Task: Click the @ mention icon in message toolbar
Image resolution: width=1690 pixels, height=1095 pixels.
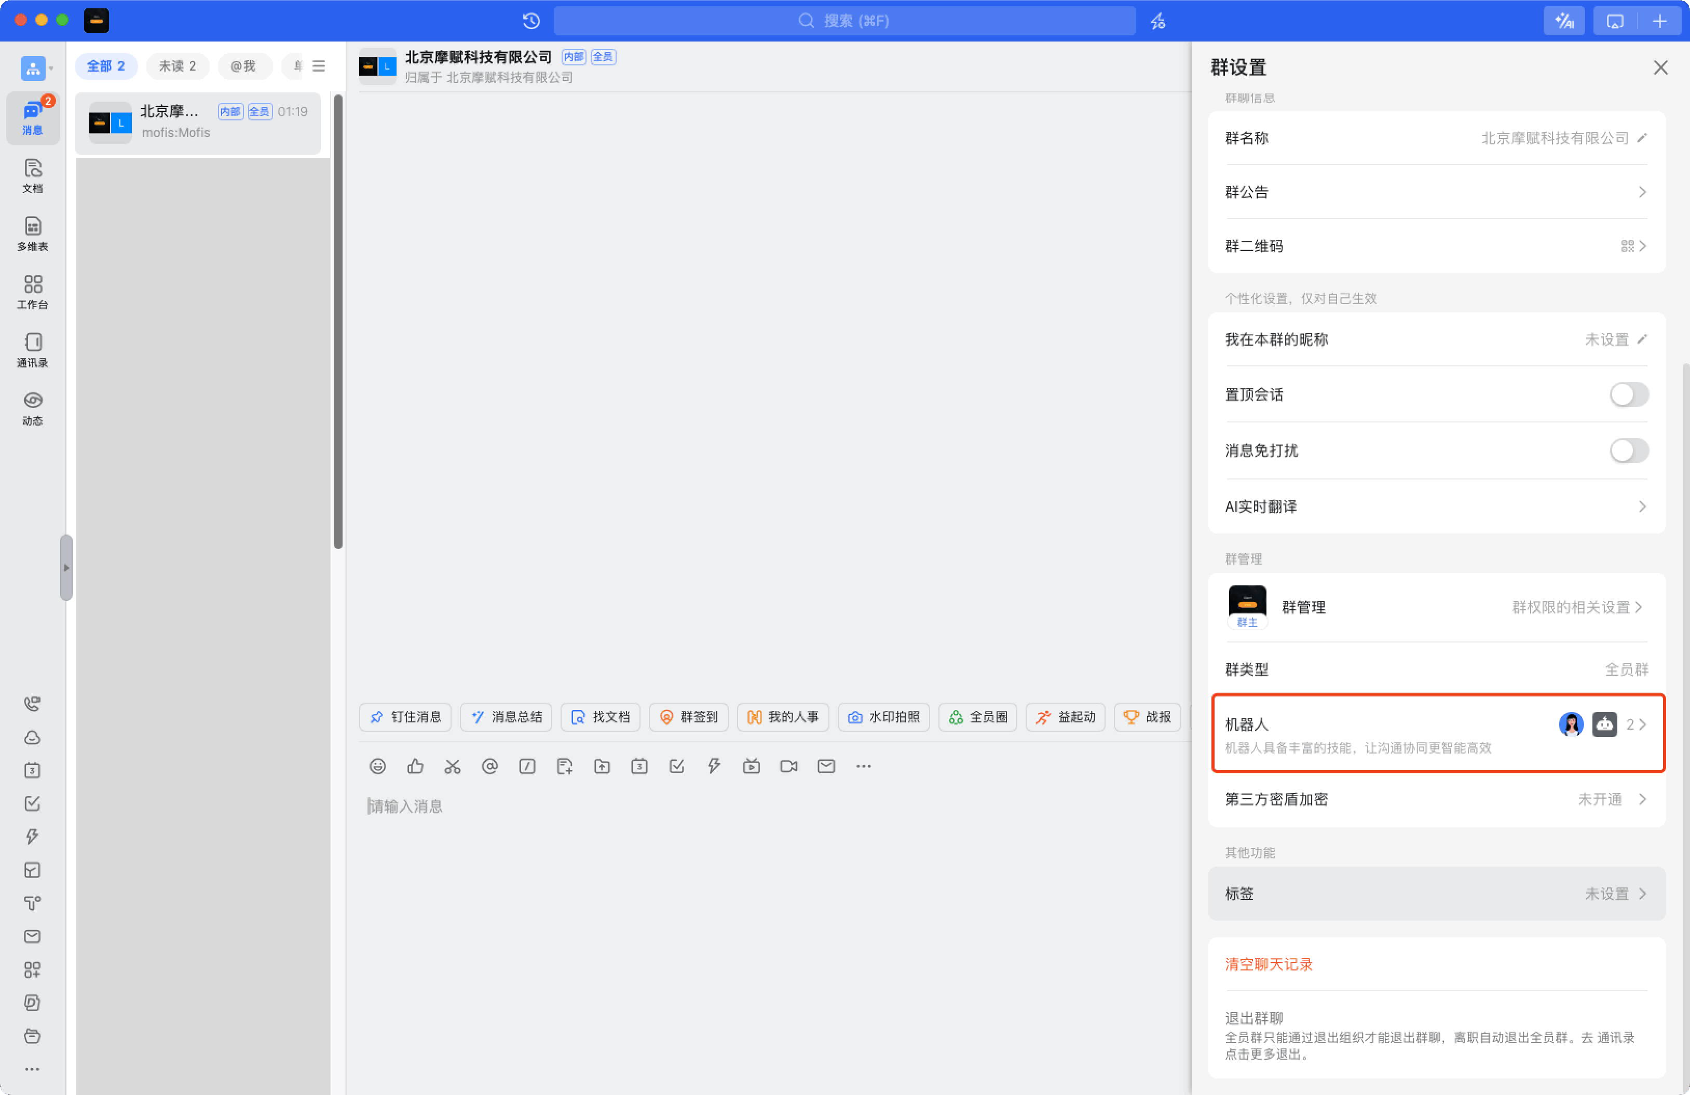Action: [490, 766]
